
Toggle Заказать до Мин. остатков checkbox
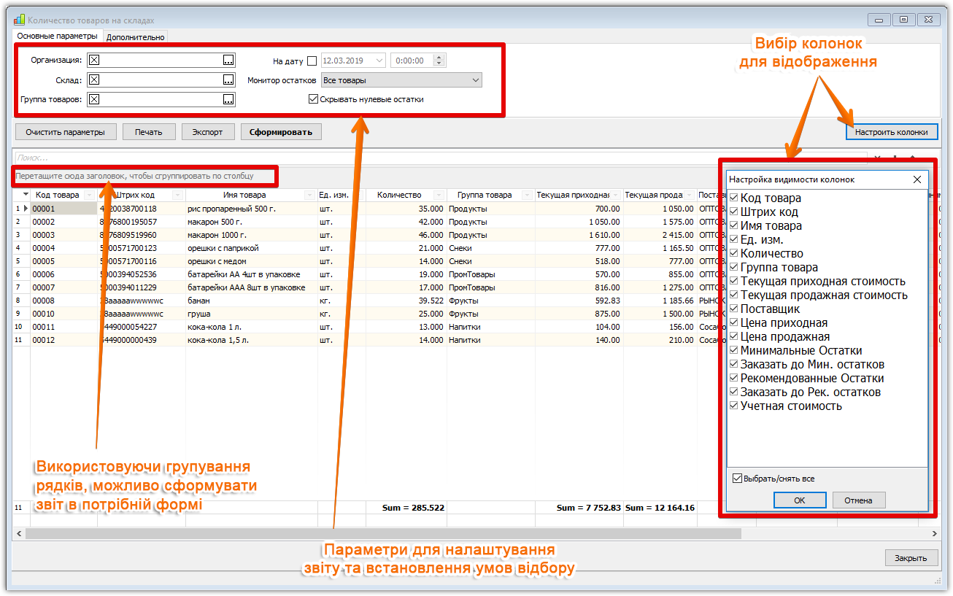point(734,365)
